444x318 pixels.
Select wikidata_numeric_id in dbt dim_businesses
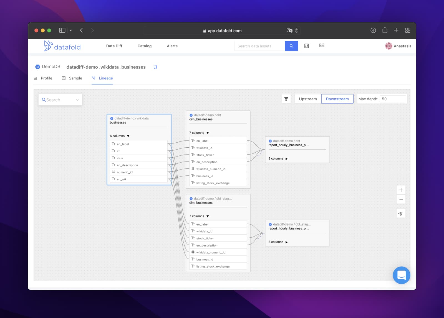218,169
